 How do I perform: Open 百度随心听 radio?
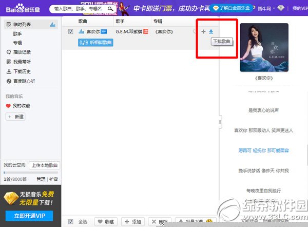[21, 81]
